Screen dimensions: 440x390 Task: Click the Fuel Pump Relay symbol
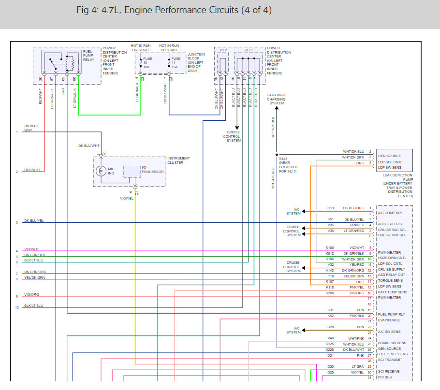click(62, 61)
